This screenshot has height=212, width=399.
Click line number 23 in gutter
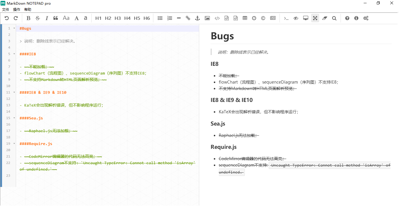tap(8, 176)
